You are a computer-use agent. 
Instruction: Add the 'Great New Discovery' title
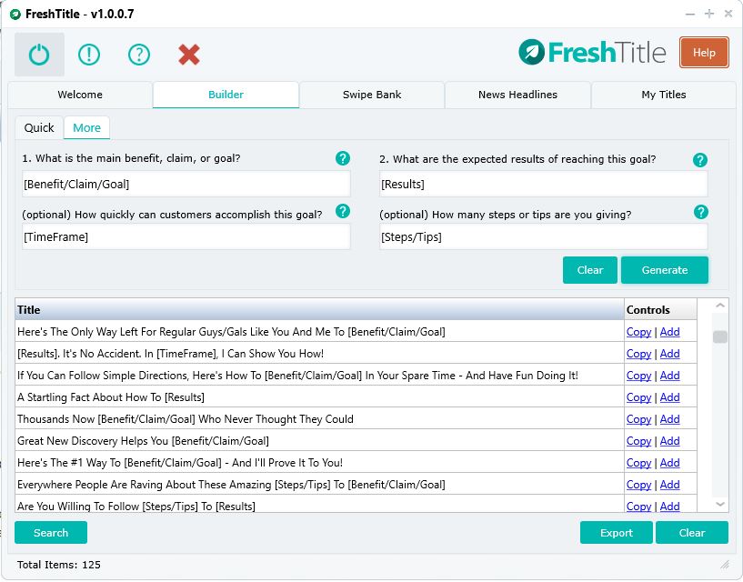click(670, 441)
